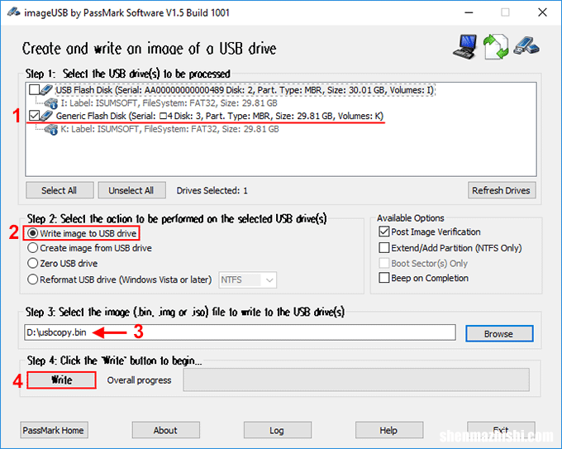Toggle Post Image Verification checkbox
The height and width of the screenshot is (449, 562).
(383, 232)
